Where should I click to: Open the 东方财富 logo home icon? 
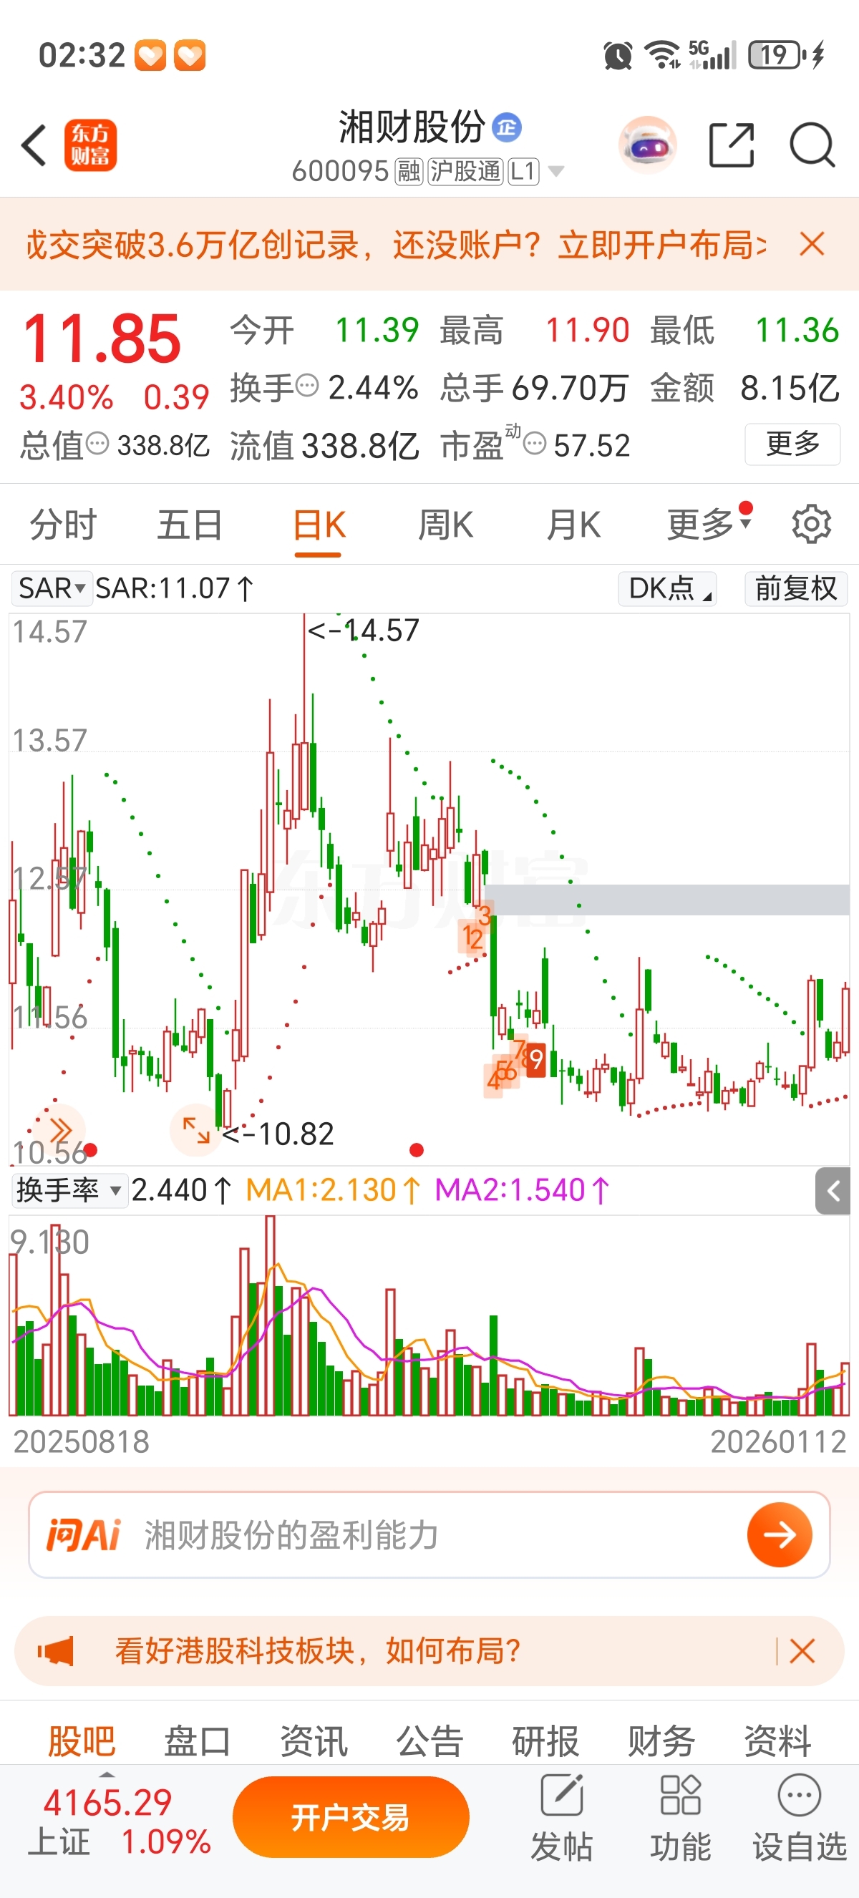(91, 145)
